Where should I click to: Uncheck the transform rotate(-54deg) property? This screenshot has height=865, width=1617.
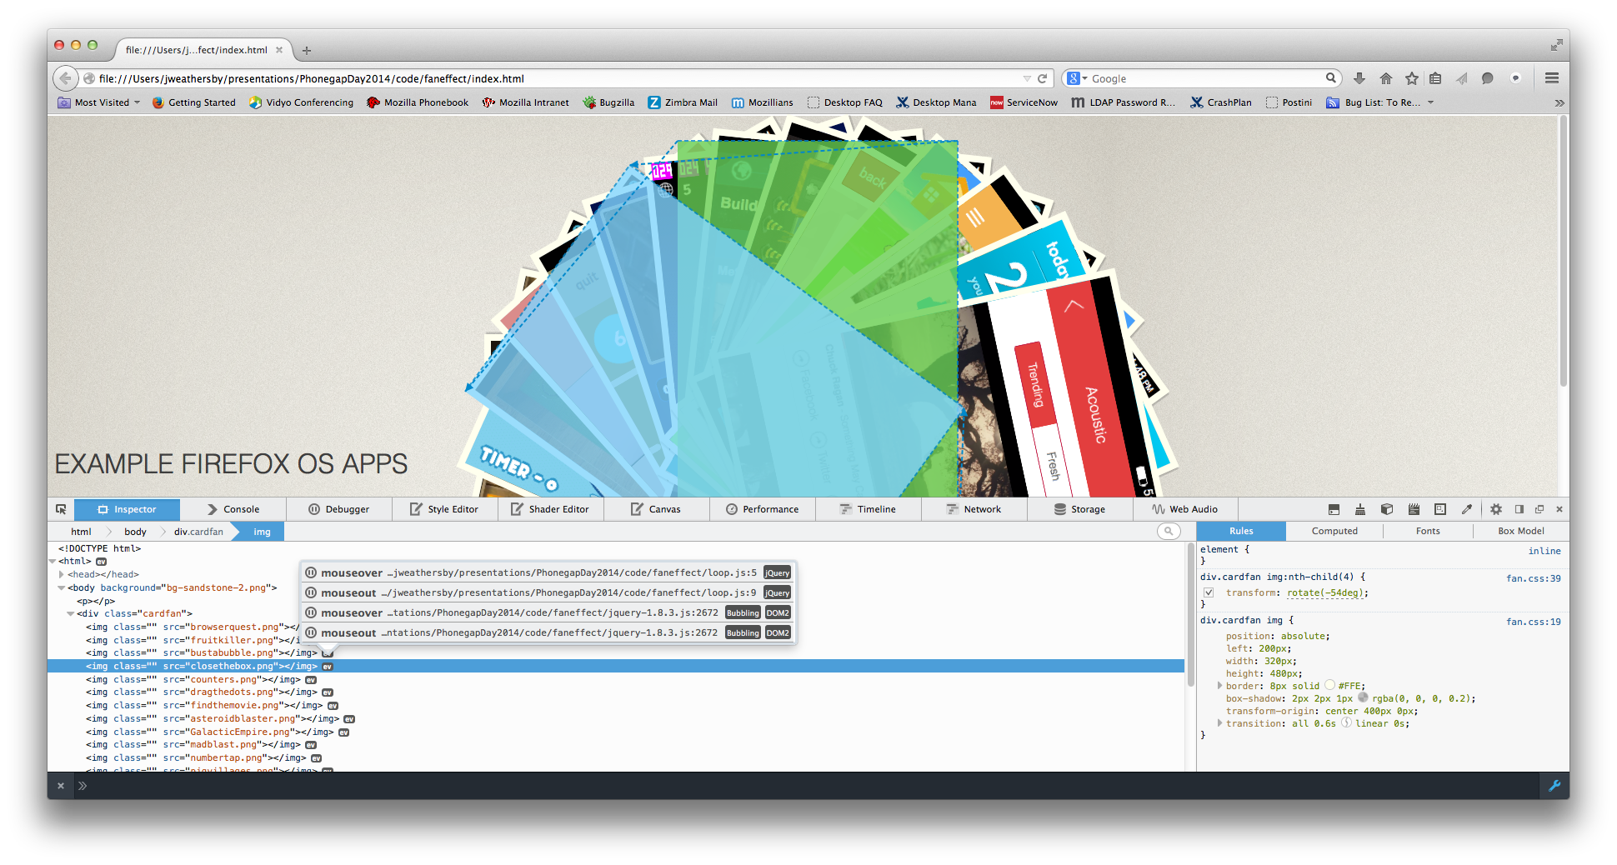click(x=1209, y=592)
